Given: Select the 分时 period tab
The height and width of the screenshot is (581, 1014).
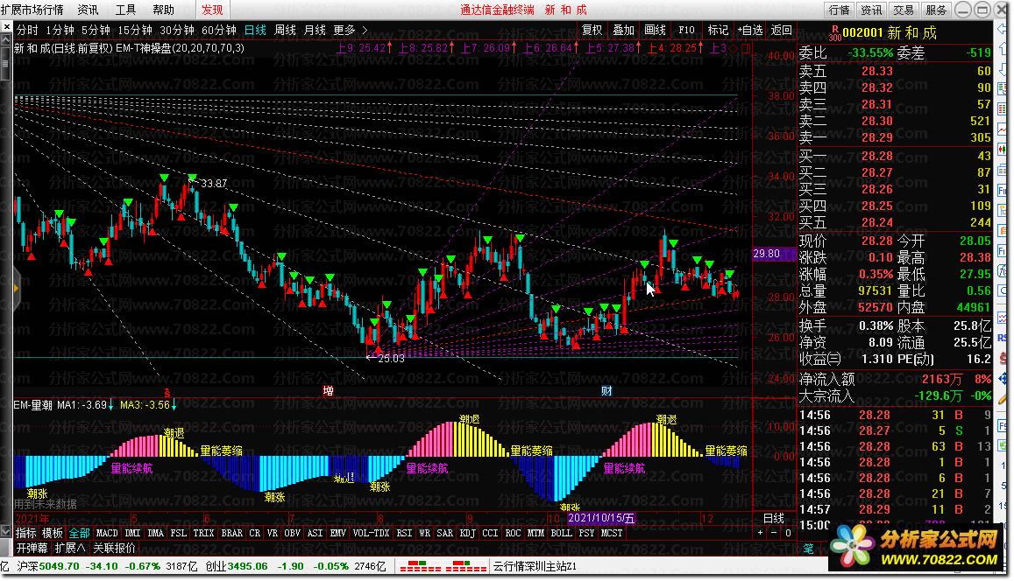Looking at the screenshot, I should coord(27,30).
